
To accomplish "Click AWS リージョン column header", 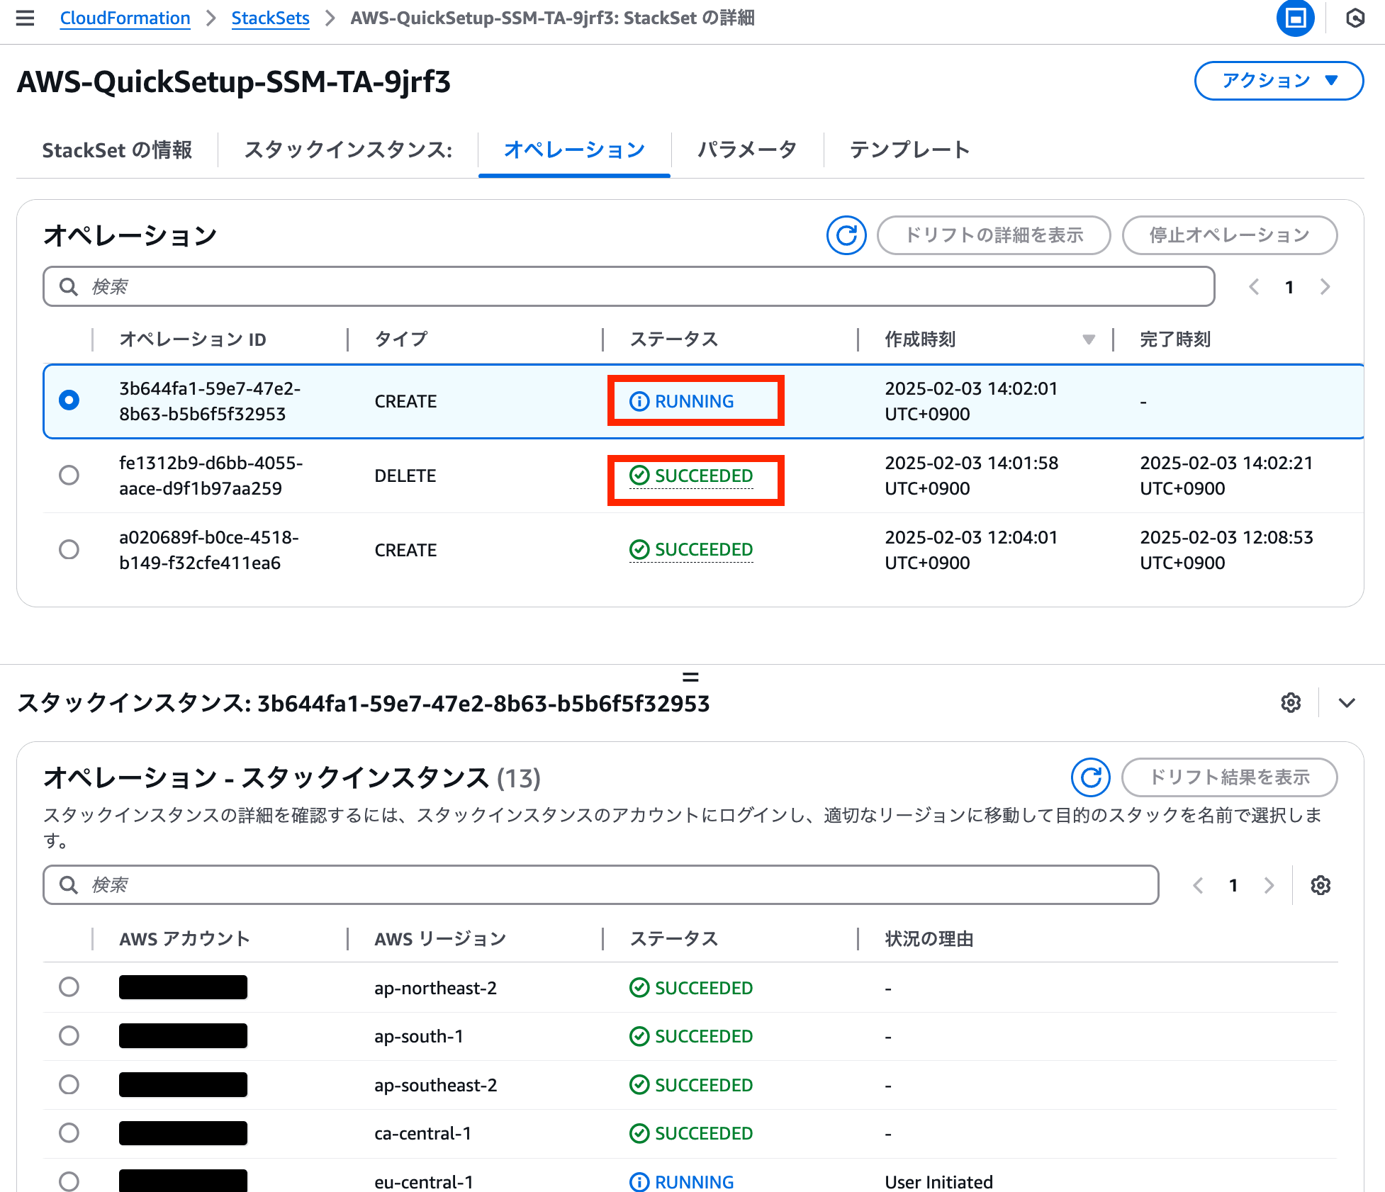I will pos(440,939).
